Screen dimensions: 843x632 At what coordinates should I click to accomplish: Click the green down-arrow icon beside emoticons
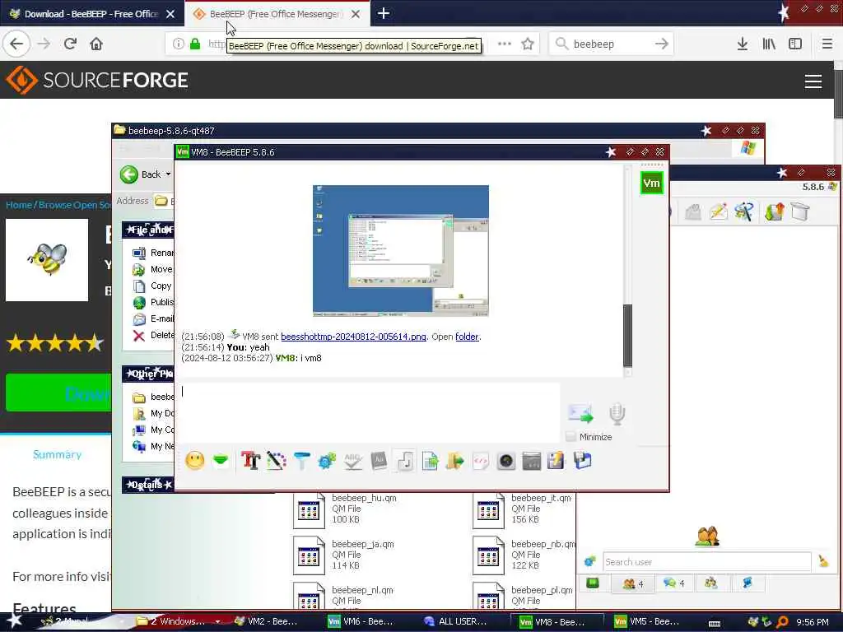(221, 461)
